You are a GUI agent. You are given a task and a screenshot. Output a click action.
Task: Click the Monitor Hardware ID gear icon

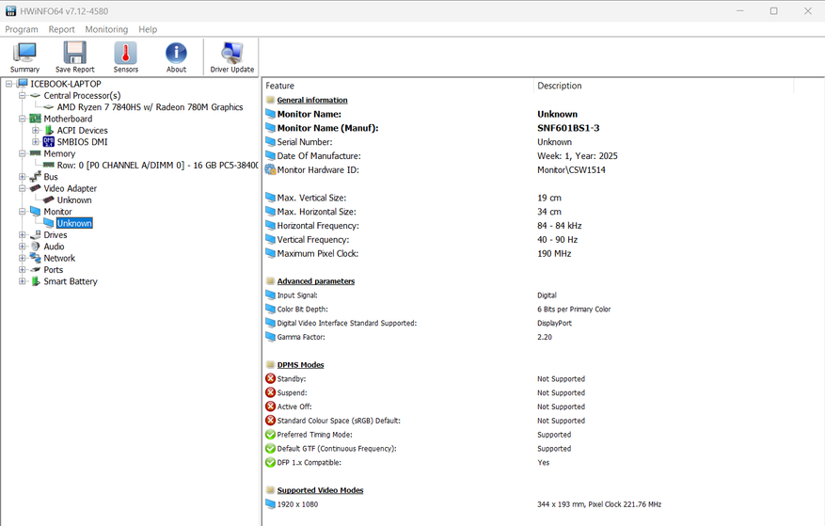(x=270, y=169)
